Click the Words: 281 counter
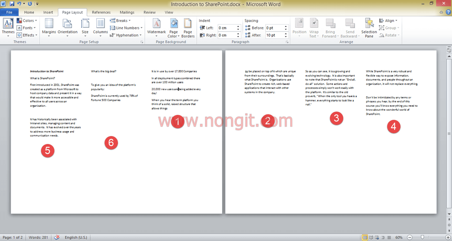This screenshot has width=452, height=241. tap(38, 237)
